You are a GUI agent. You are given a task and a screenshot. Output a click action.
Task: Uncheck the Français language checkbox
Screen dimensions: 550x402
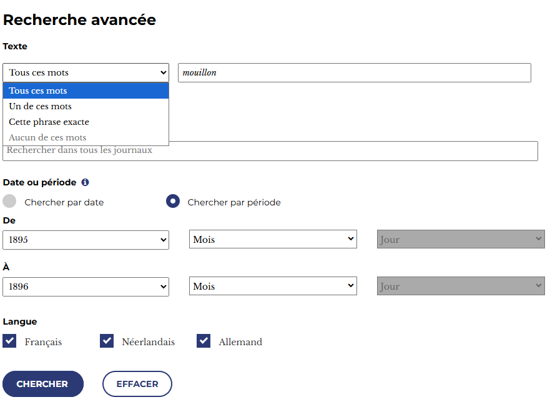(x=9, y=341)
